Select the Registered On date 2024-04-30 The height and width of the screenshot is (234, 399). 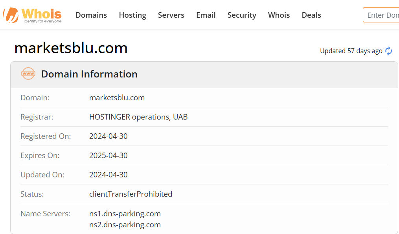click(108, 136)
